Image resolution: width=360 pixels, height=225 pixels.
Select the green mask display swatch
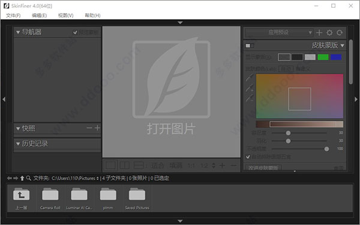323,57
